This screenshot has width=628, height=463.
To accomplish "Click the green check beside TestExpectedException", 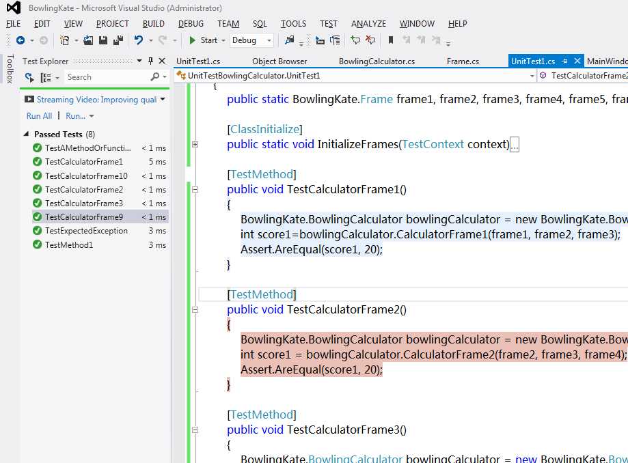I will click(x=38, y=231).
